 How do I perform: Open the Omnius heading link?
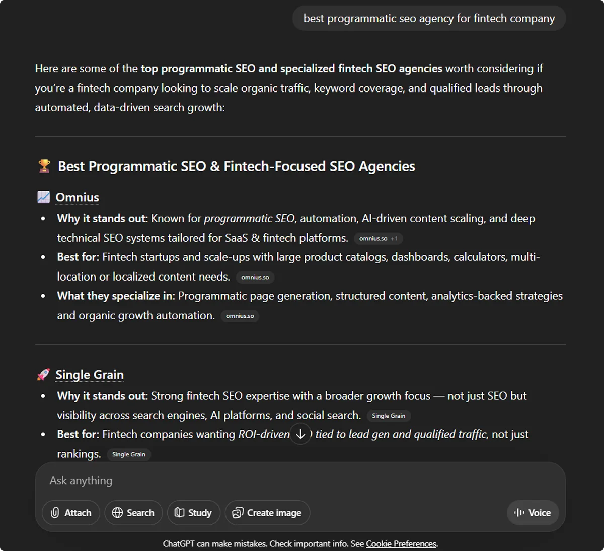coord(77,197)
